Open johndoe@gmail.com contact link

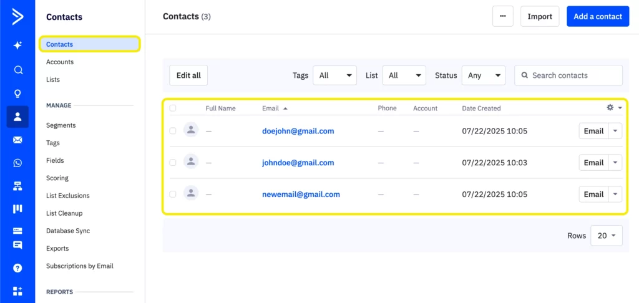(x=298, y=163)
